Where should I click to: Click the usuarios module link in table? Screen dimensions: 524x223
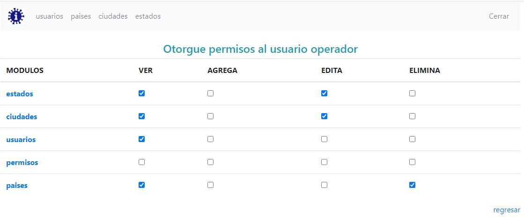(21, 140)
